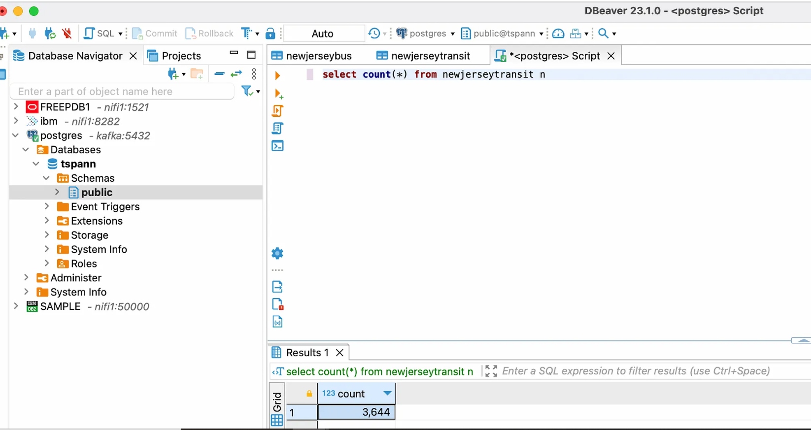Select the SAMPLE DB2 connection
Screen dimensions: 811x430
pyautogui.click(x=88, y=306)
